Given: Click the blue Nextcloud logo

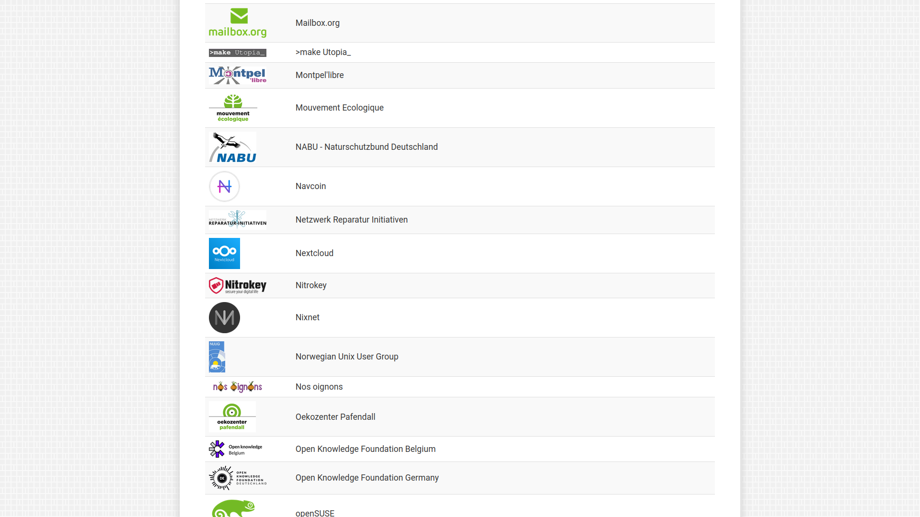Looking at the screenshot, I should pos(224,253).
